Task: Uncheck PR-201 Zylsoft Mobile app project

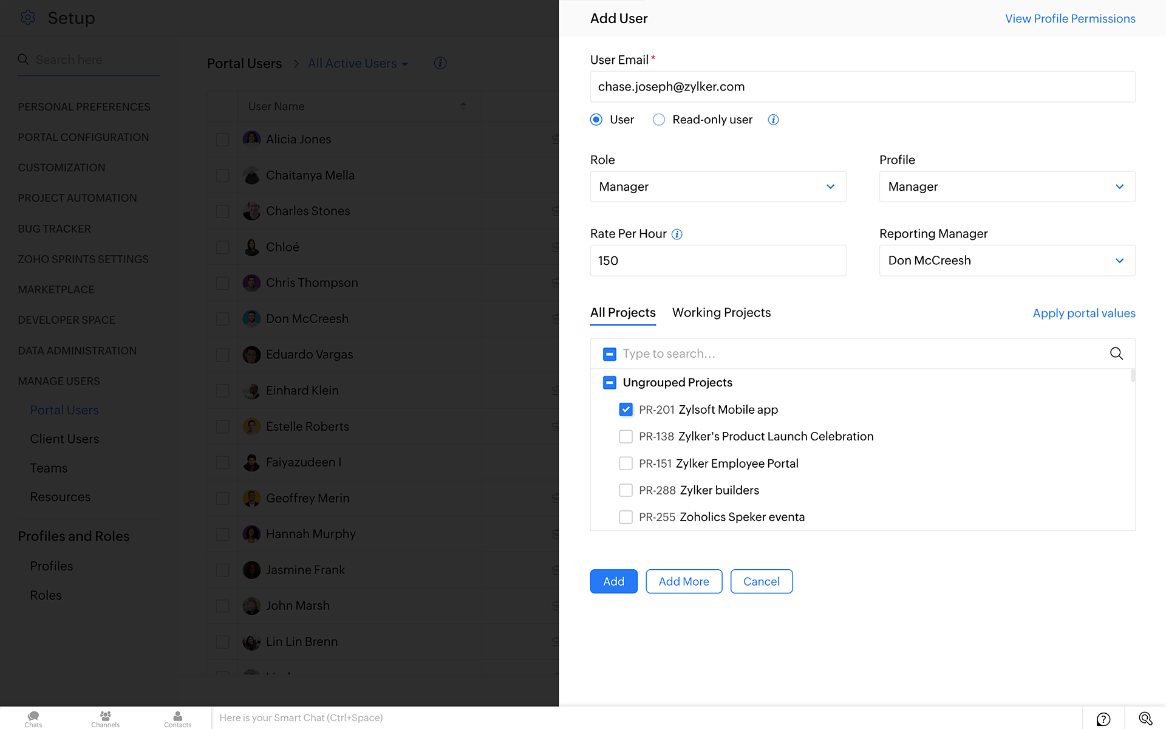Action: pyautogui.click(x=626, y=409)
